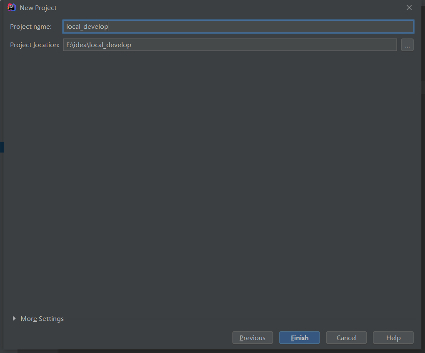Click the IntelliJ IDEA logo icon in title bar
Viewport: 425px width, 353px height.
[x=11, y=8]
